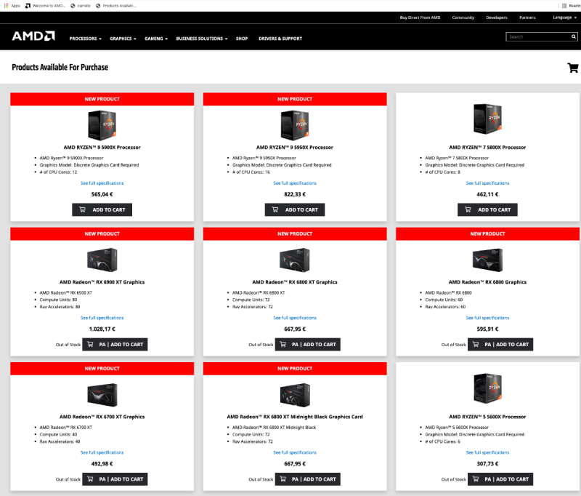The height and width of the screenshot is (496, 581).
Task: Open the Partners link
Action: click(x=527, y=17)
